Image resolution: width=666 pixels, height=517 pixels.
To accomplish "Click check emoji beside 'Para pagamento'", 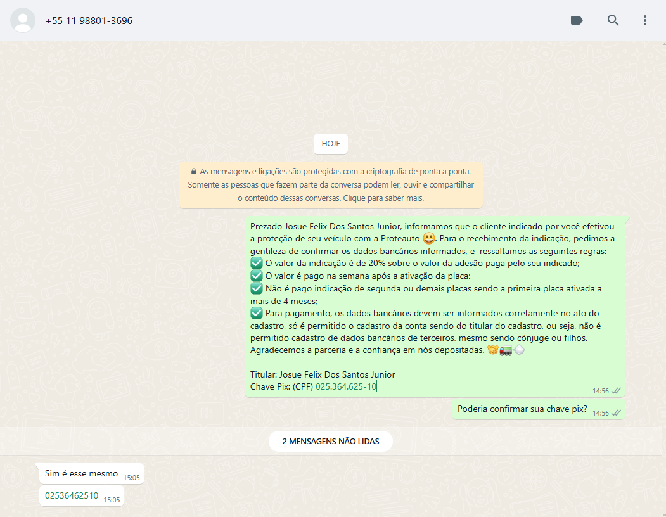I will (x=257, y=313).
